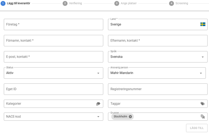209x134 pixels.
Task: Focus the Företag input field
Action: click(53, 24)
